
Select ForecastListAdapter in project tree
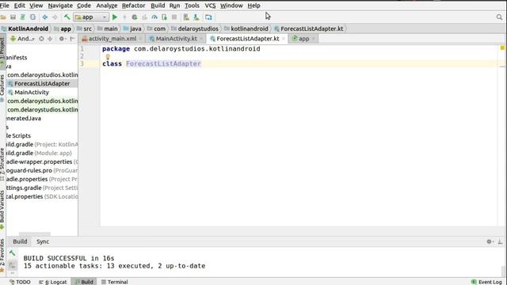point(42,84)
